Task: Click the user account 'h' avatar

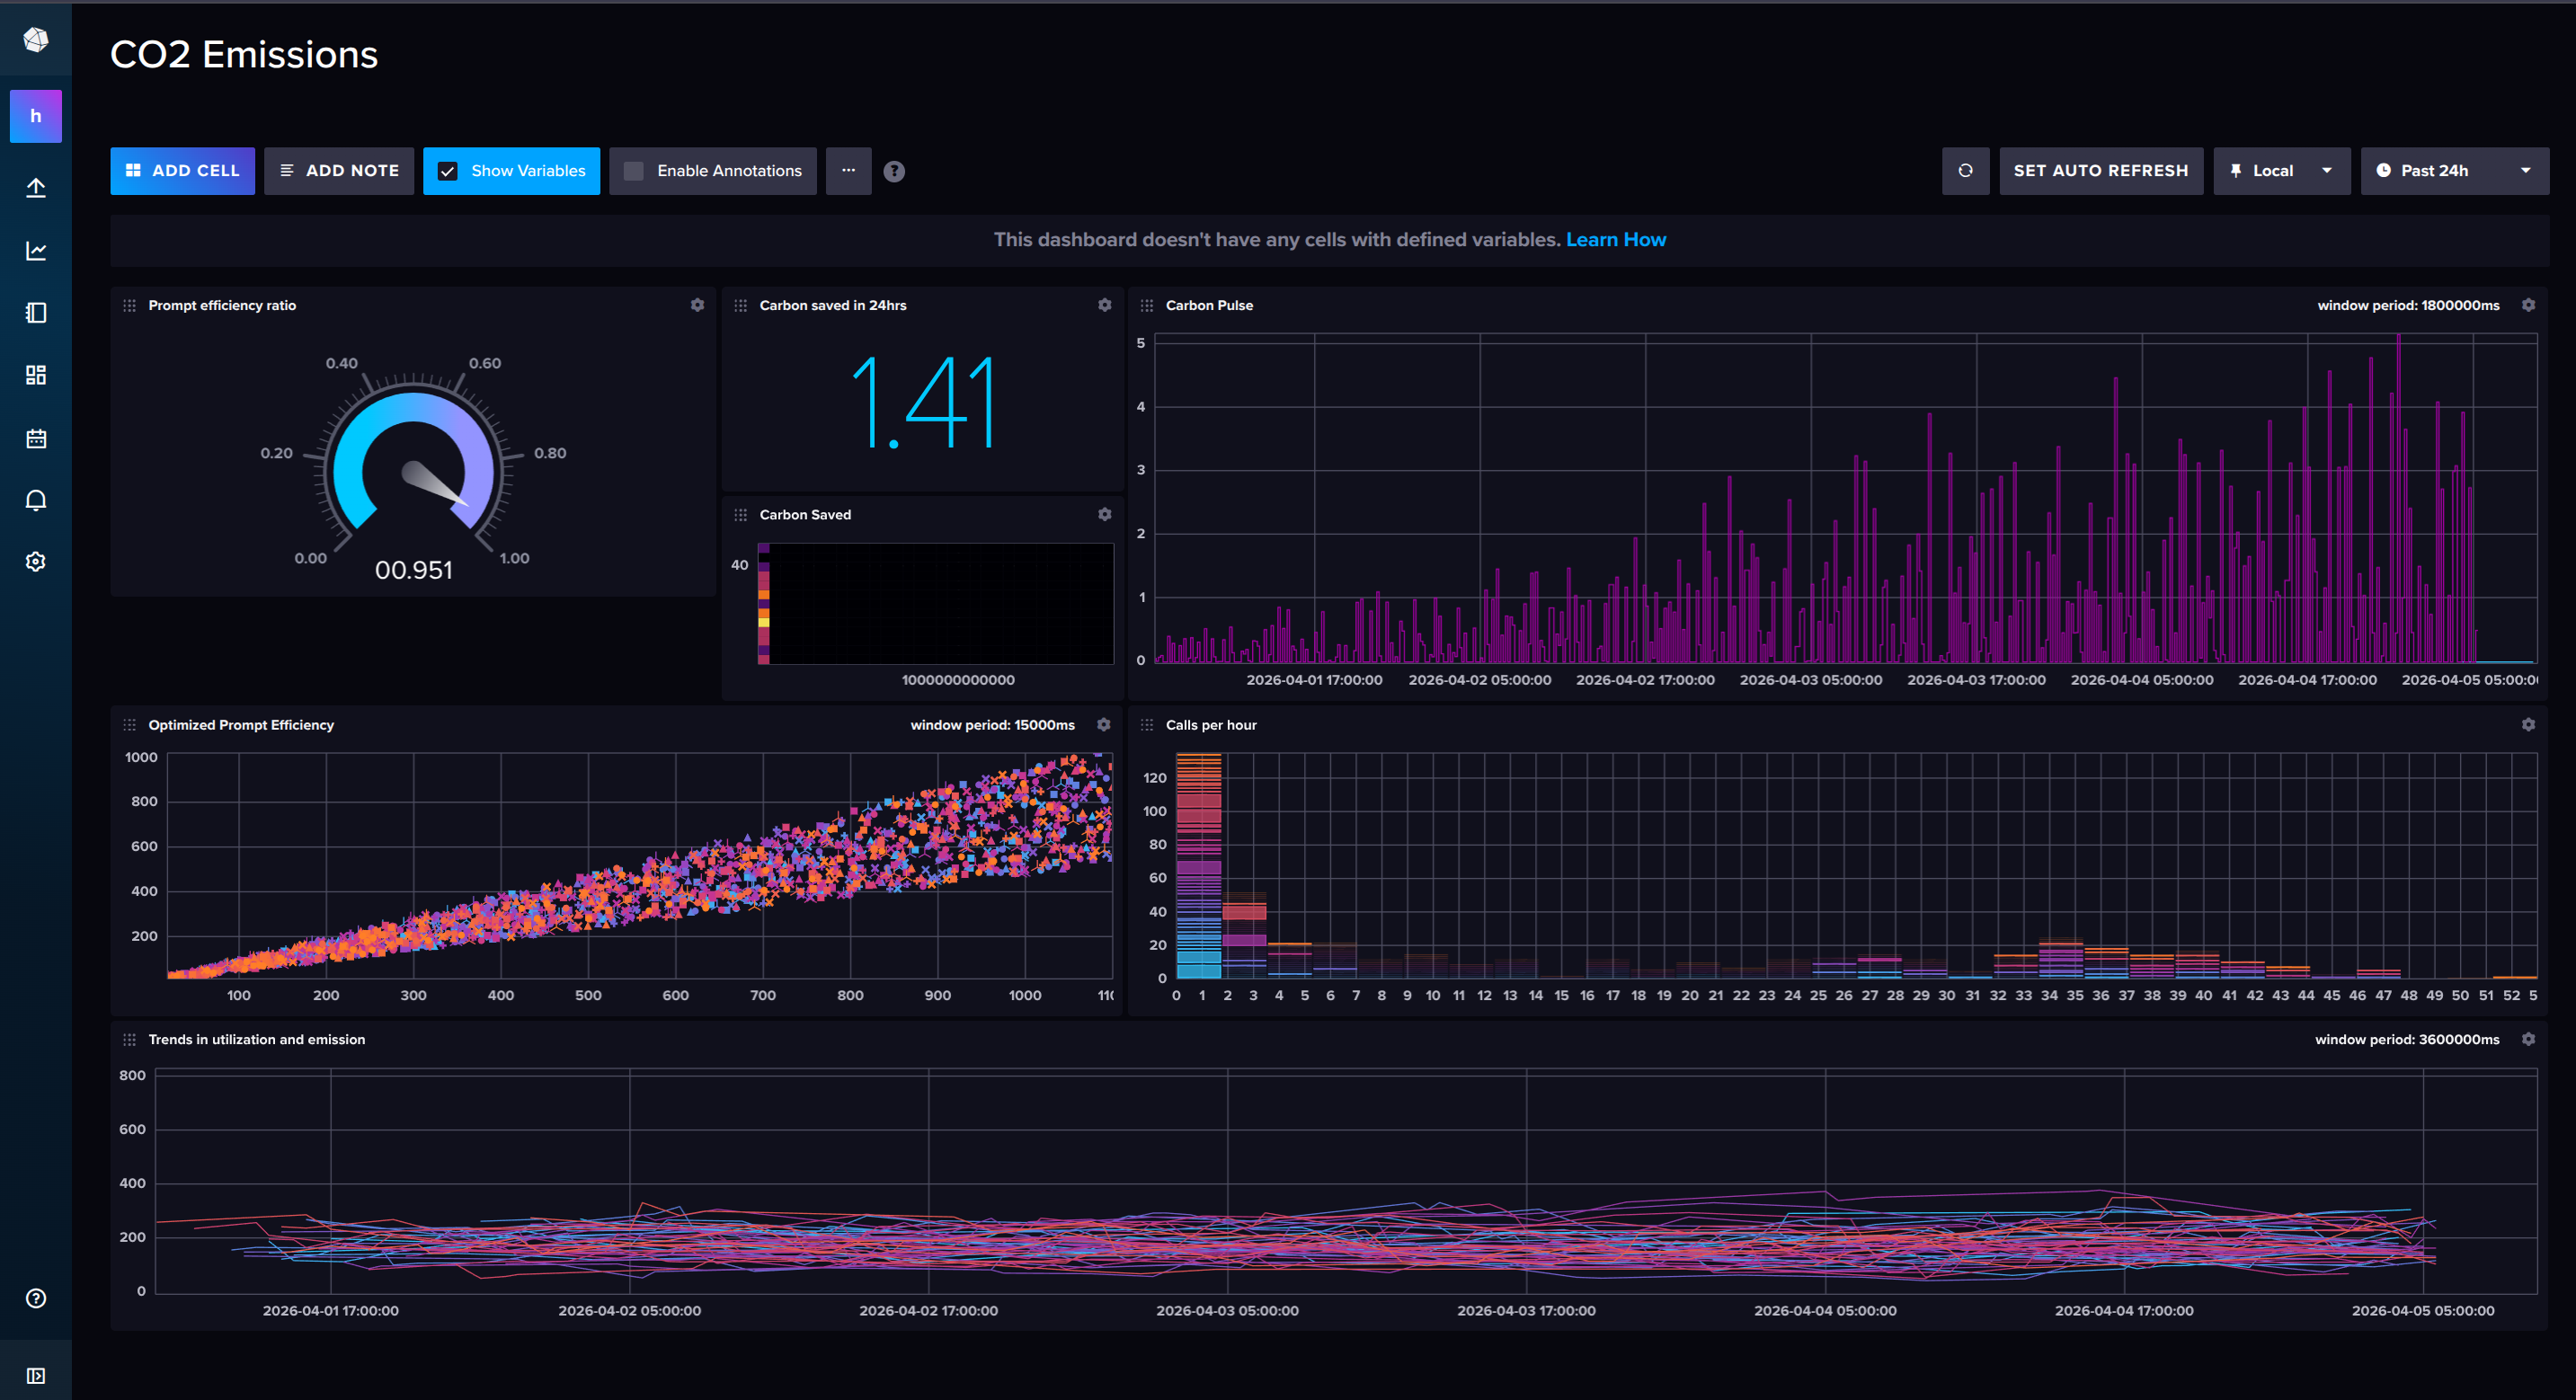Action: coord(36,116)
